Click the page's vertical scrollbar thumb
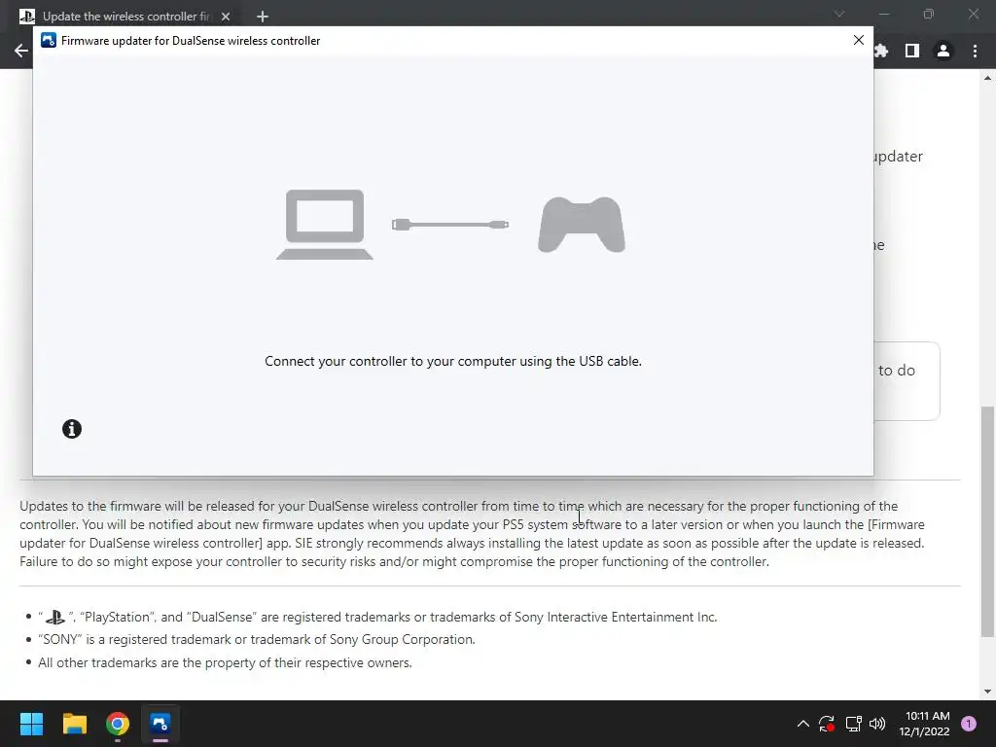The width and height of the screenshot is (996, 747). click(x=987, y=521)
